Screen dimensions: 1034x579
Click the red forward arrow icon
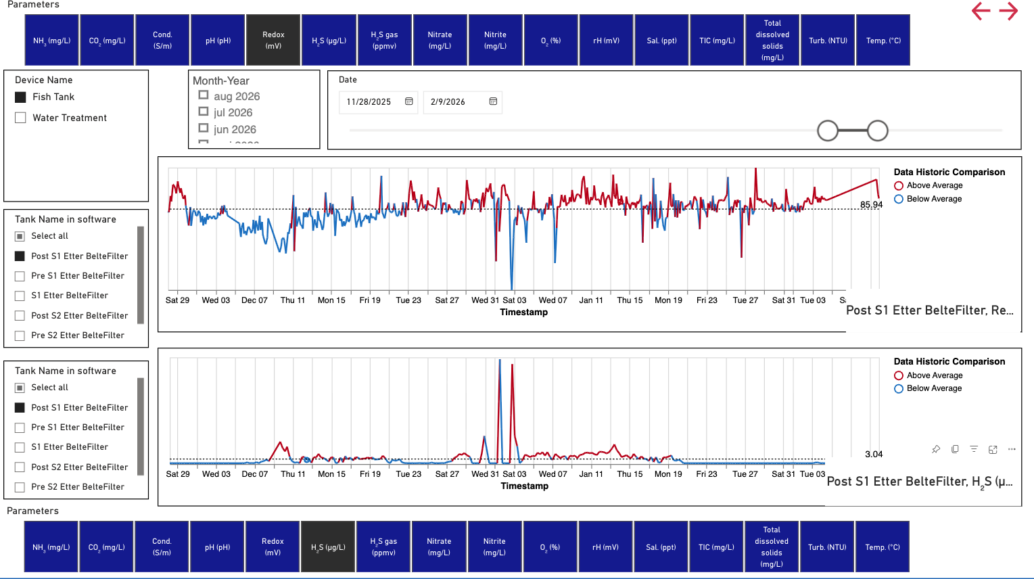coord(1008,11)
